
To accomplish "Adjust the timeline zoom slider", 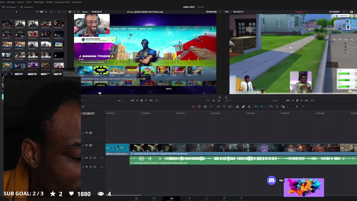I will coord(296,107).
